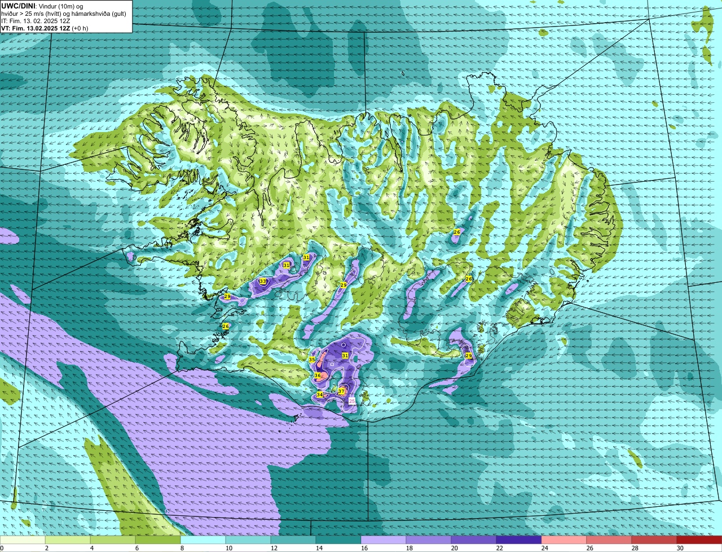Click the yellow gust label 33 on the map
This screenshot has height=552, width=722.
pos(263,281)
